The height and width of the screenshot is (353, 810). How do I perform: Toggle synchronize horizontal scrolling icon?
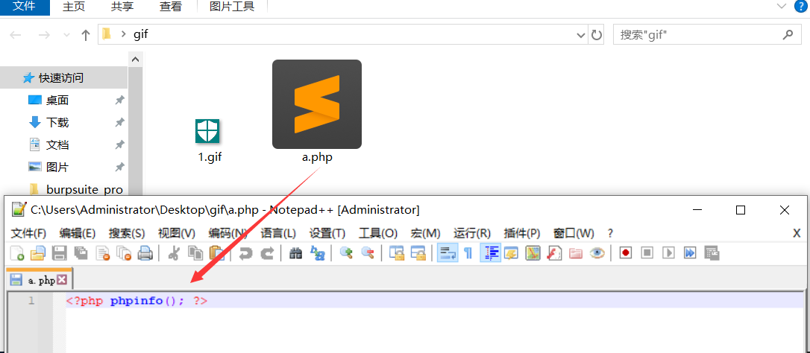point(418,253)
